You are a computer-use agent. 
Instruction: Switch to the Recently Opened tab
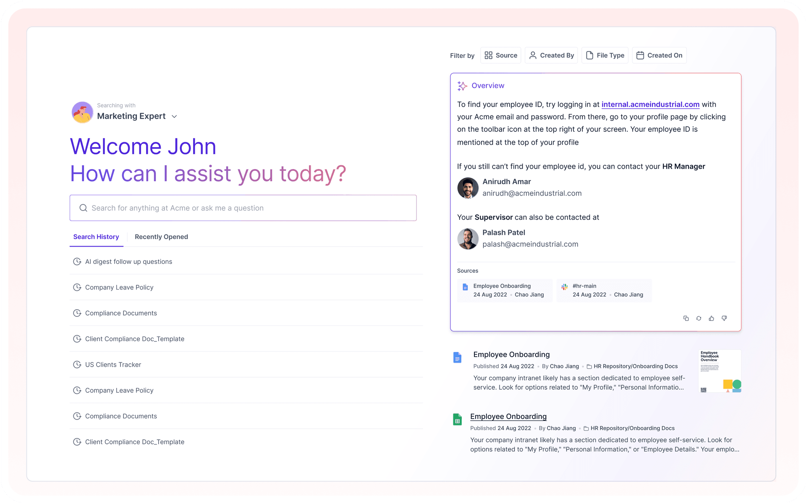click(x=161, y=237)
